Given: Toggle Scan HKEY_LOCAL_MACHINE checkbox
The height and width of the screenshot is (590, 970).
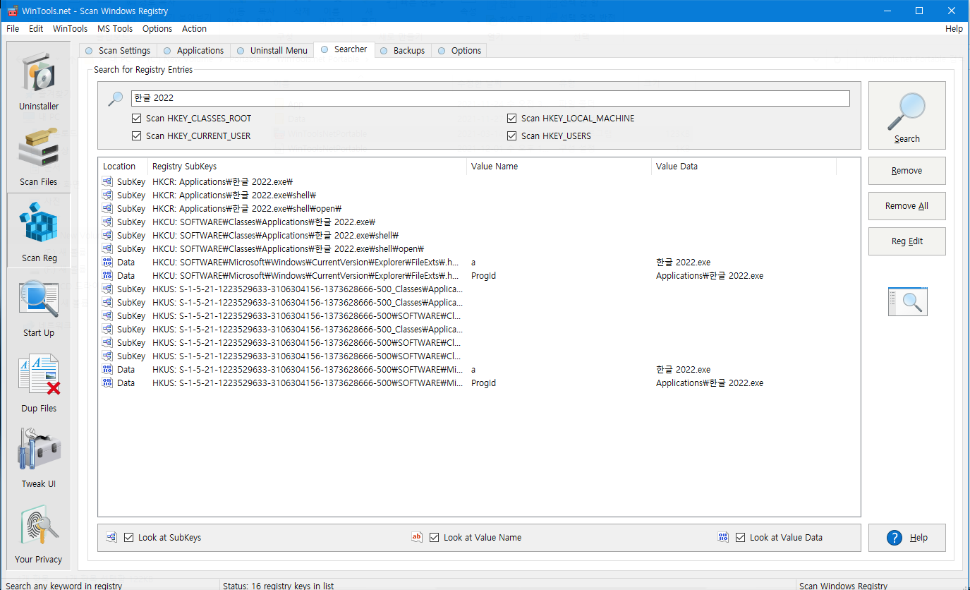Looking at the screenshot, I should pyautogui.click(x=512, y=119).
